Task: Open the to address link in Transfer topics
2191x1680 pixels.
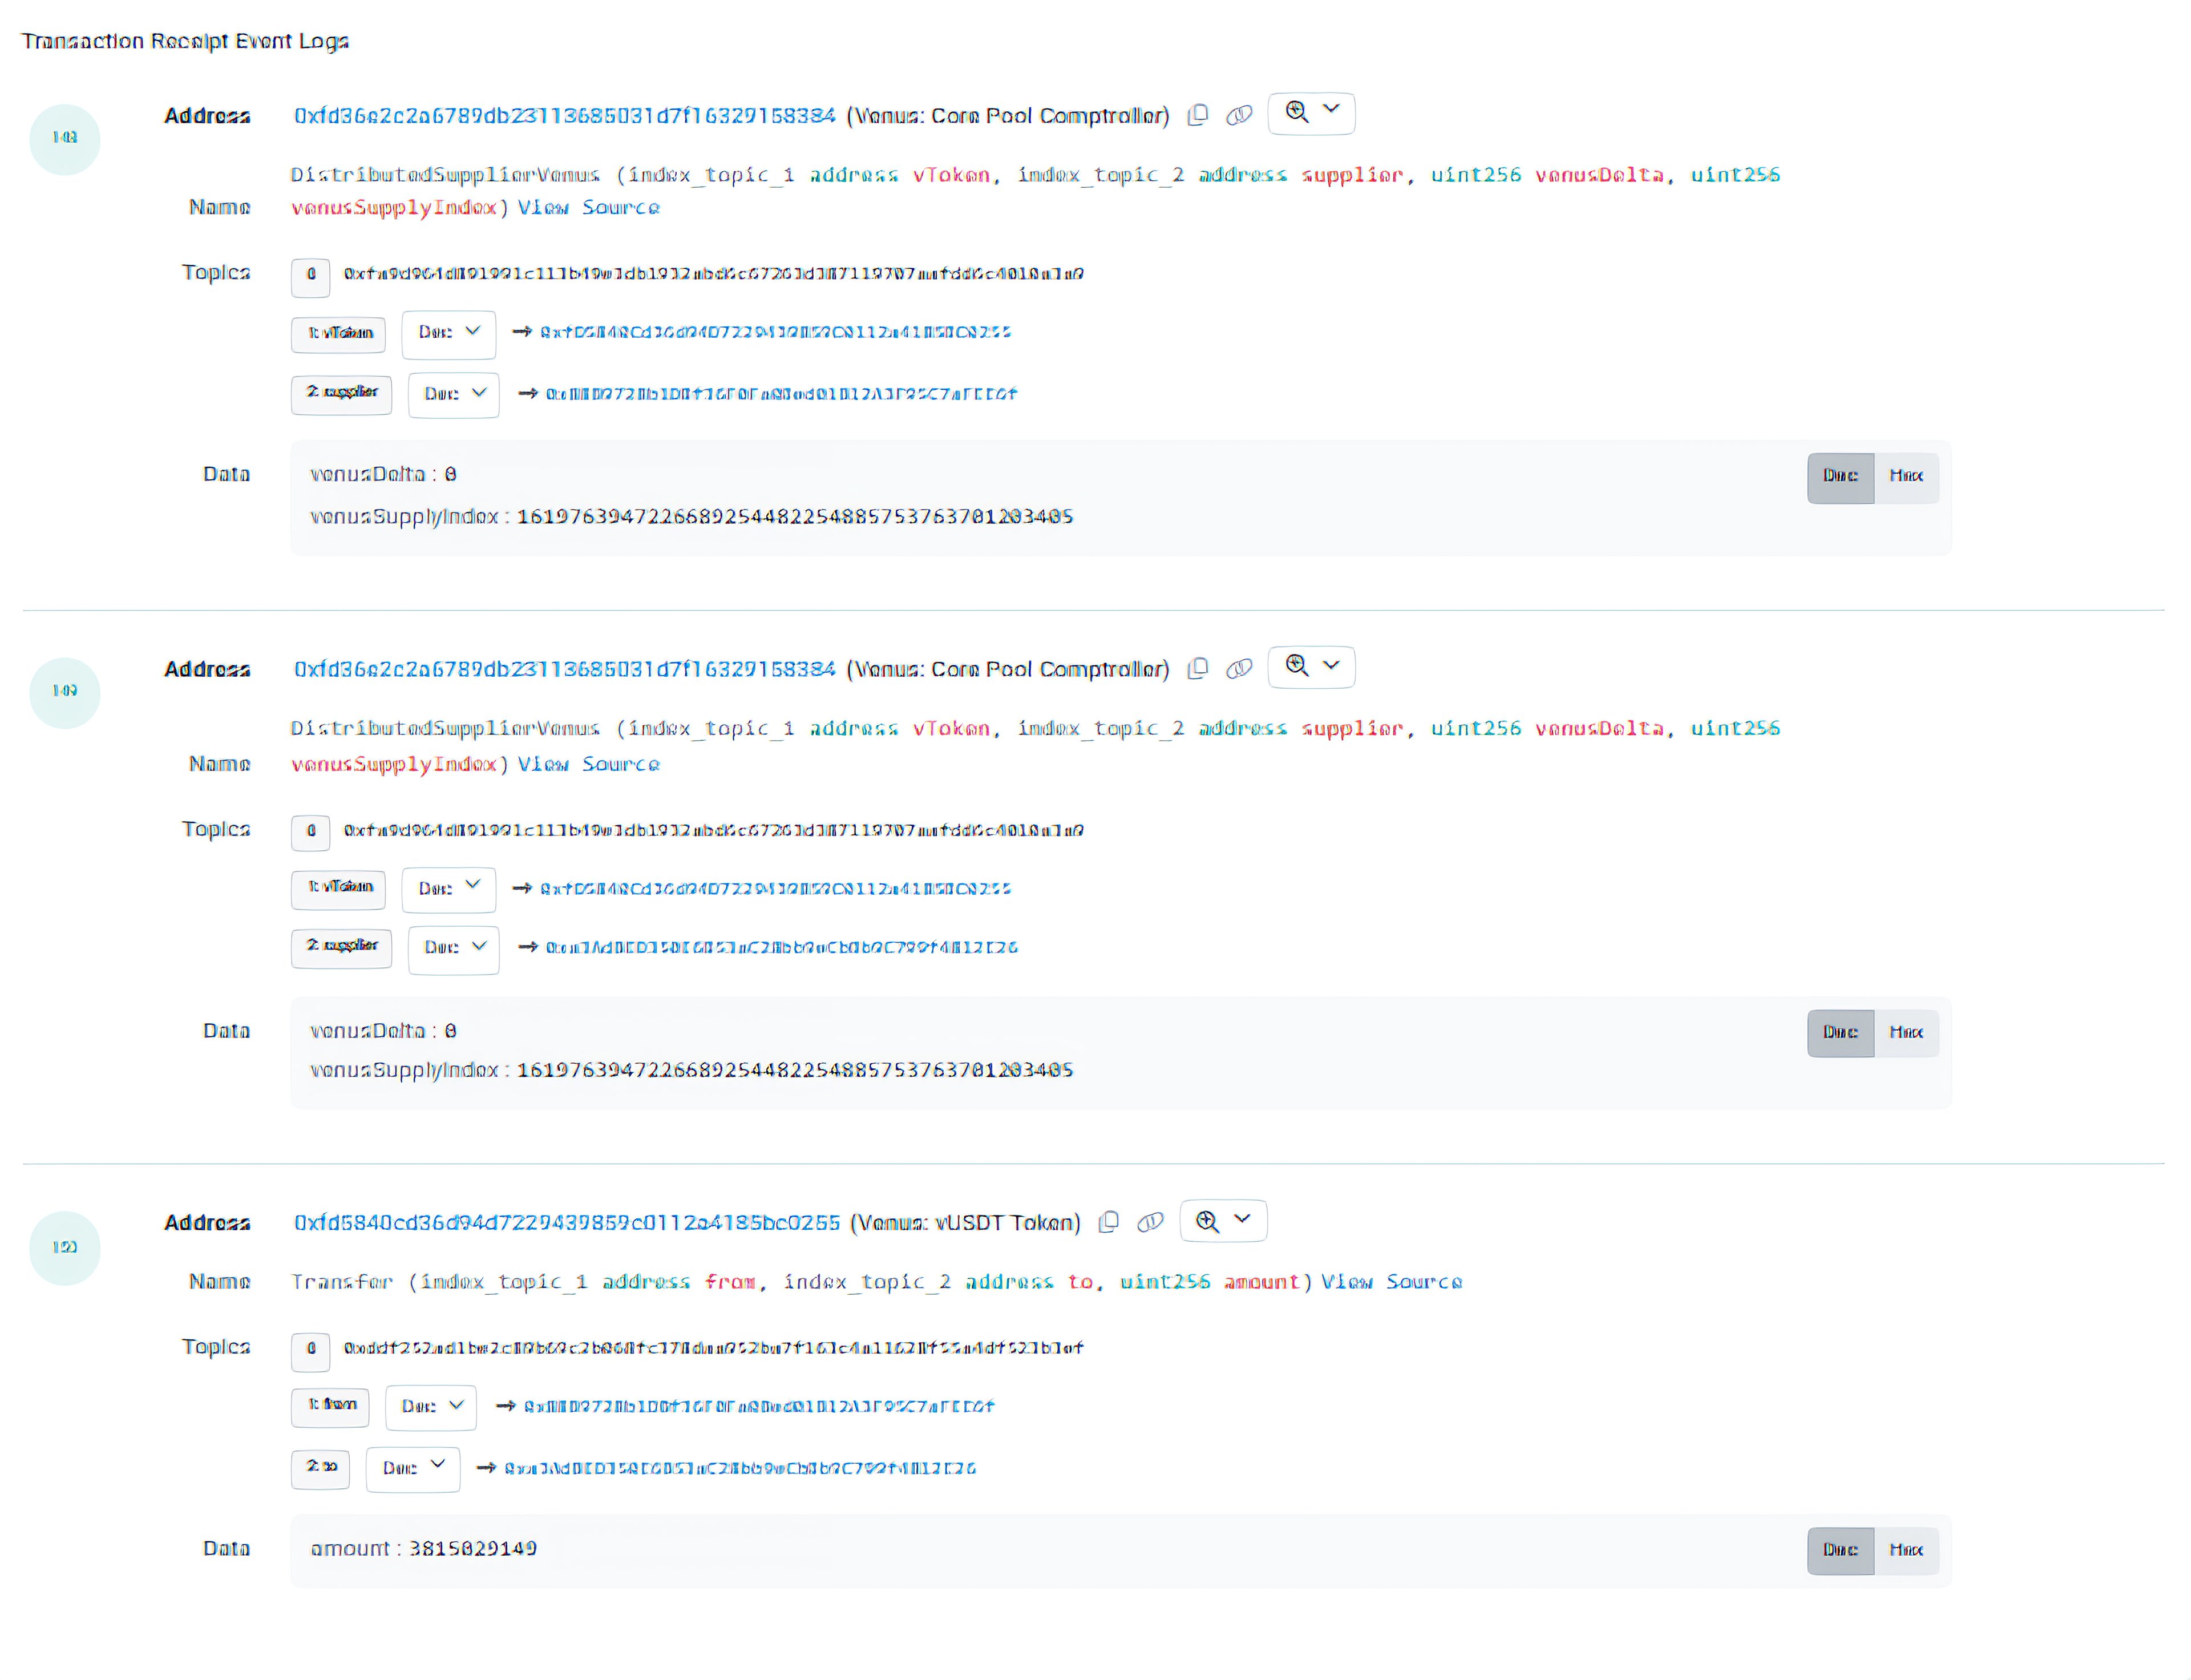Action: 740,1468
